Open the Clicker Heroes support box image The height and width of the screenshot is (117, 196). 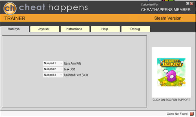pyautogui.click(x=171, y=72)
